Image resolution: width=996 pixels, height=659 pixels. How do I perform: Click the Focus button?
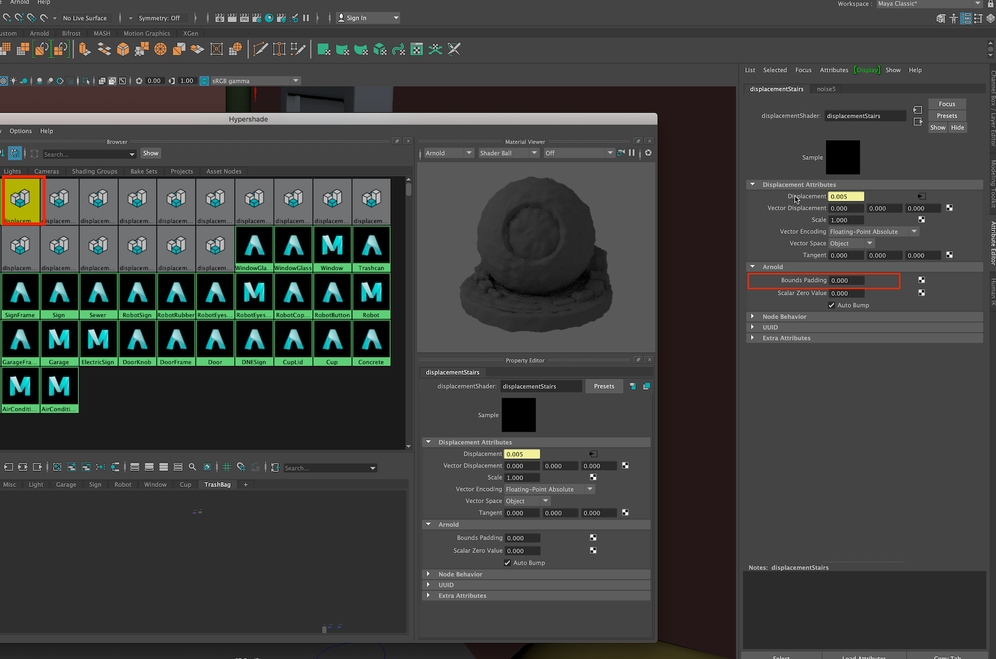(947, 104)
